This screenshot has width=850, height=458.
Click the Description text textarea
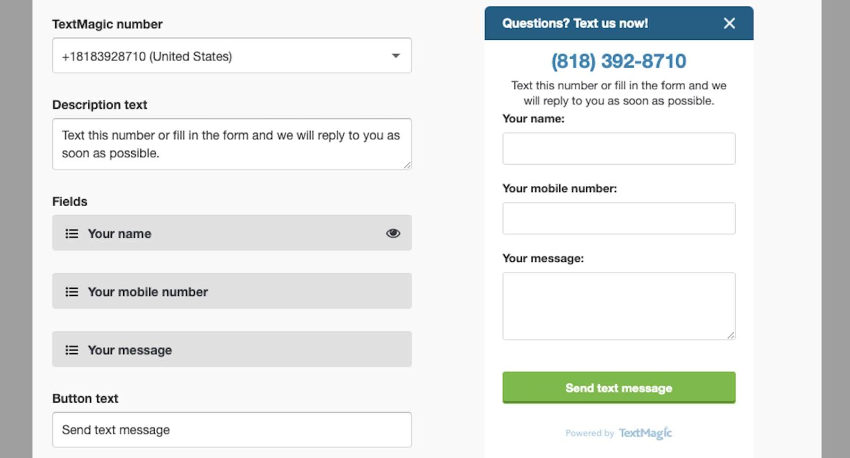pyautogui.click(x=232, y=144)
